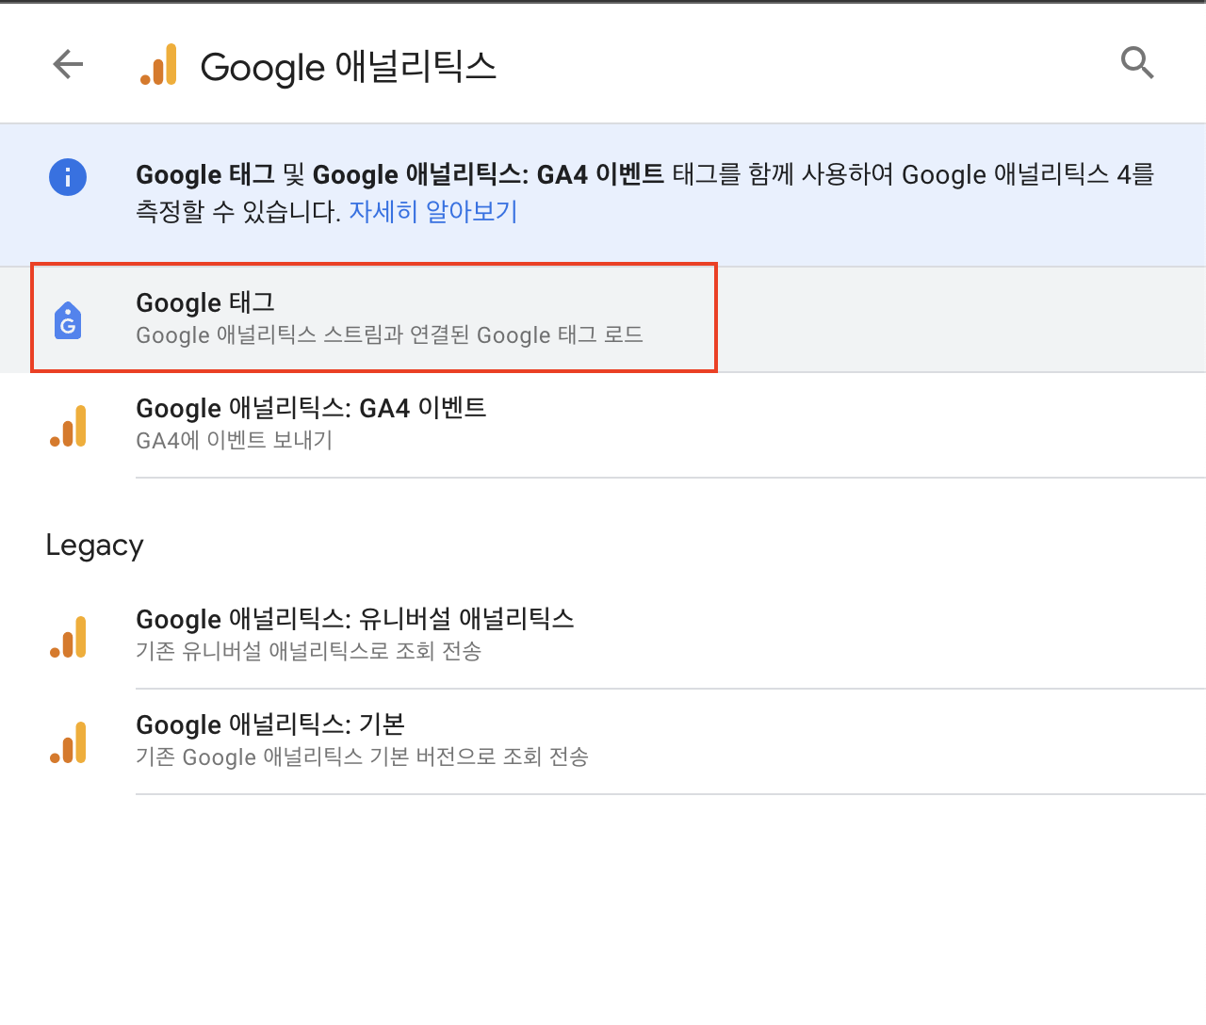The height and width of the screenshot is (1025, 1206).
Task: Click inside the red highlighted selection box
Action: 374,318
